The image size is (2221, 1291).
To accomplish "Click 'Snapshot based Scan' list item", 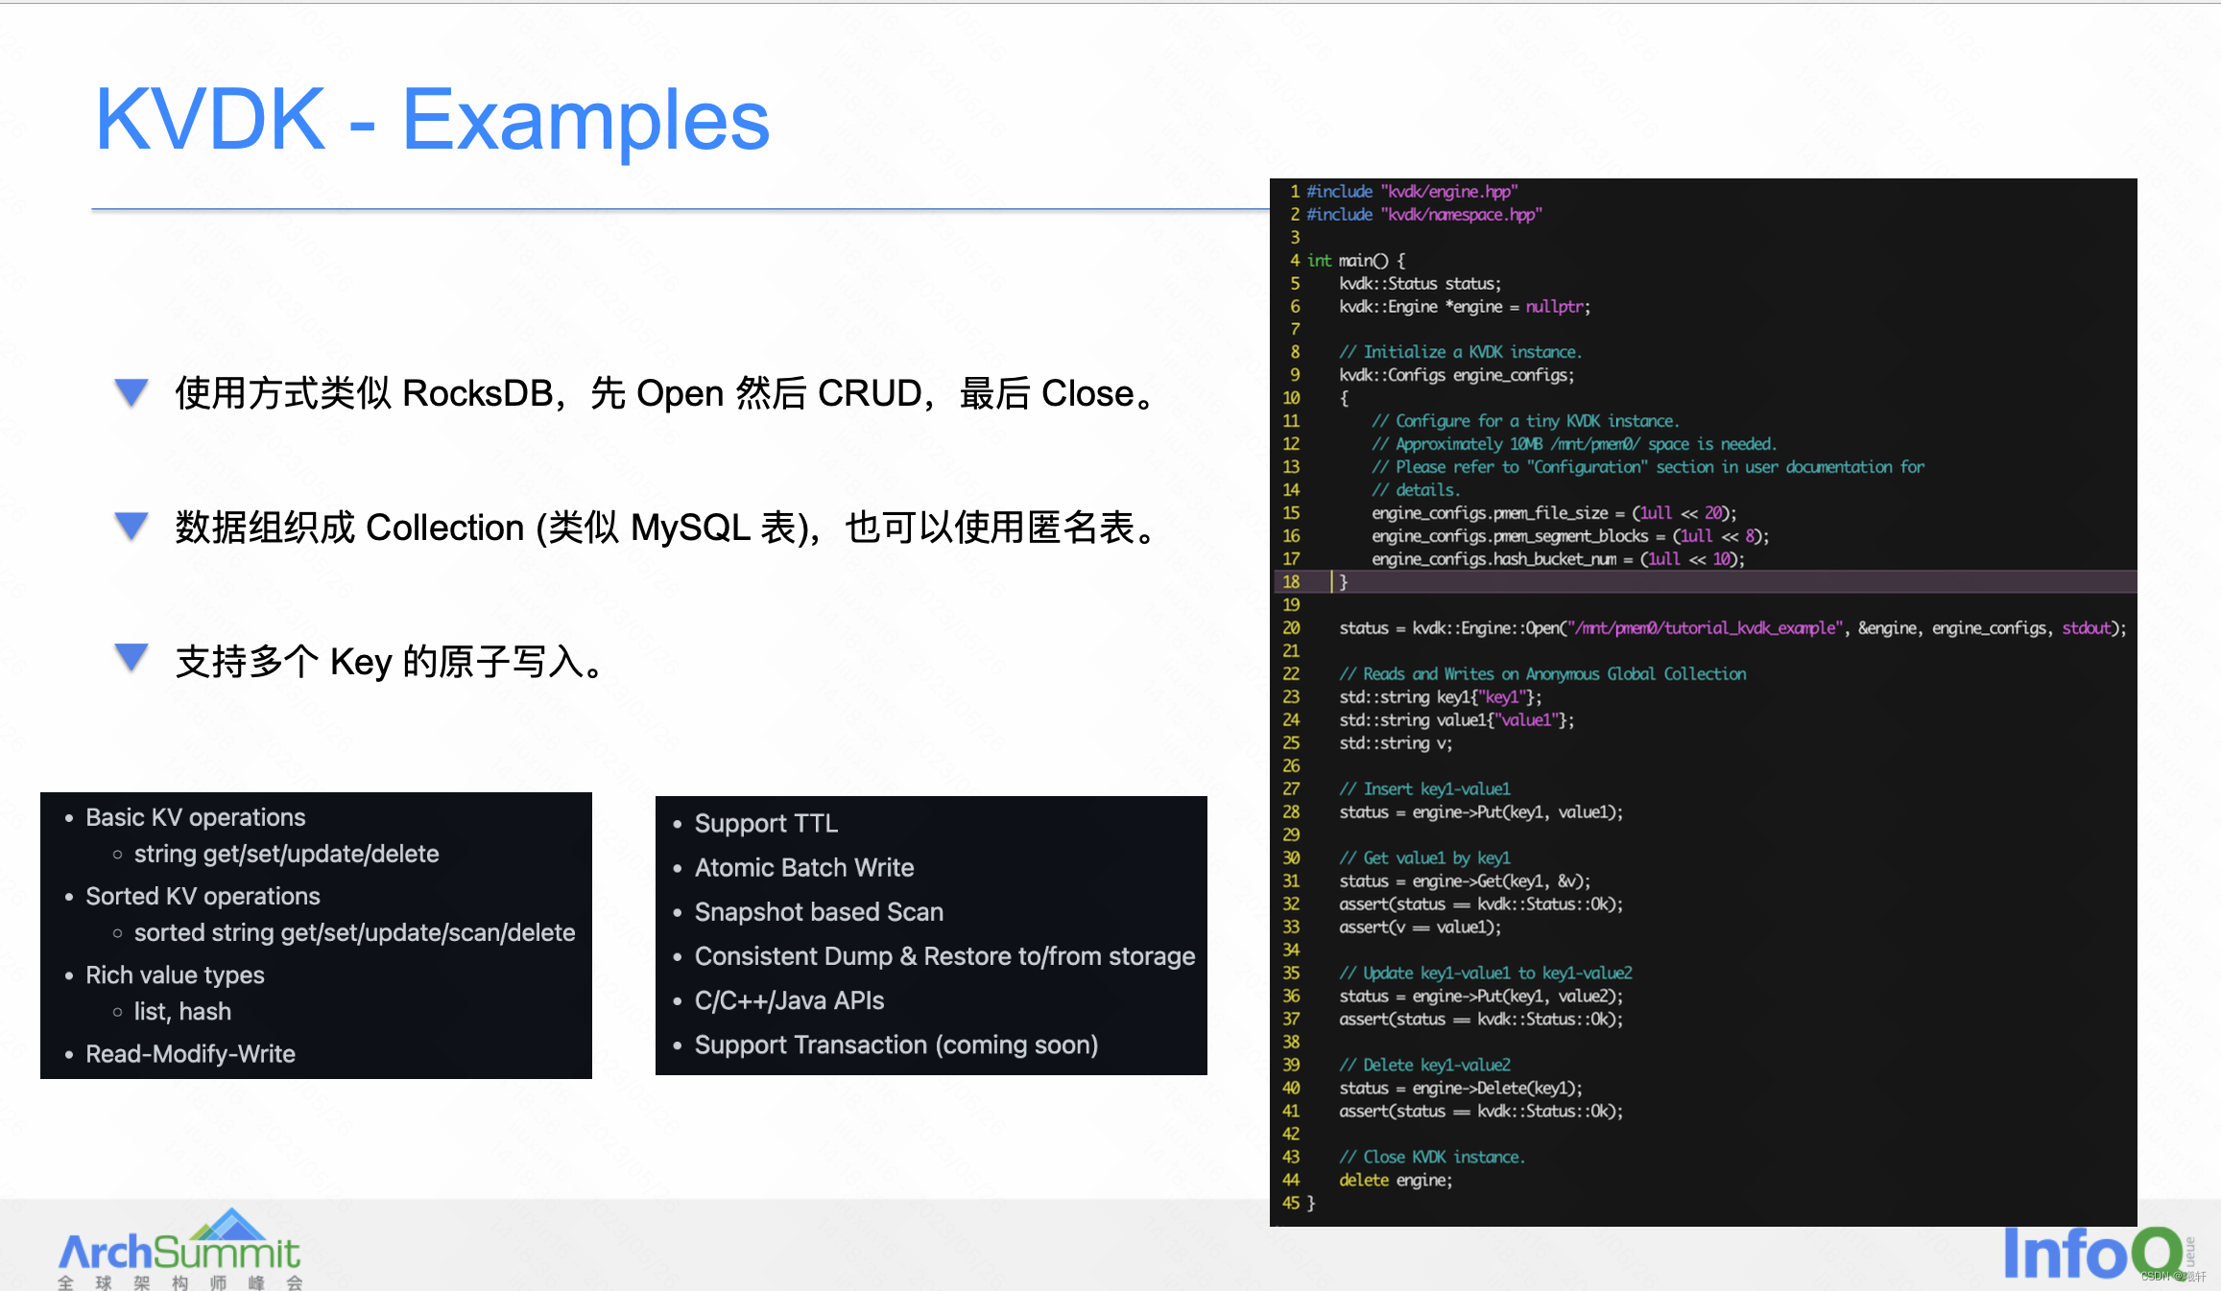I will click(819, 911).
